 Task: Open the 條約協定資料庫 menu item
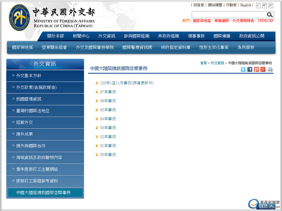pyautogui.click(x=176, y=48)
